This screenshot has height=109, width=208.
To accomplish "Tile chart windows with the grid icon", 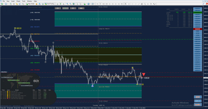I will point(74,4).
